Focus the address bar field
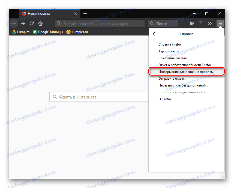Image resolution: width=234 pixels, height=188 pixels. pyautogui.click(x=100, y=23)
